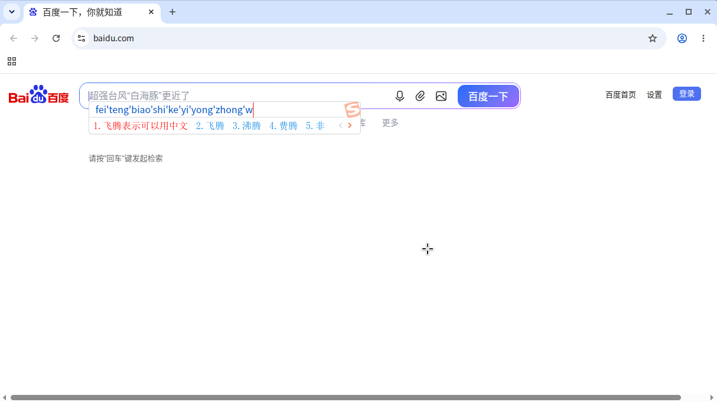Go back to the previous page
Viewport: 717px width, 402px height.
tap(14, 38)
